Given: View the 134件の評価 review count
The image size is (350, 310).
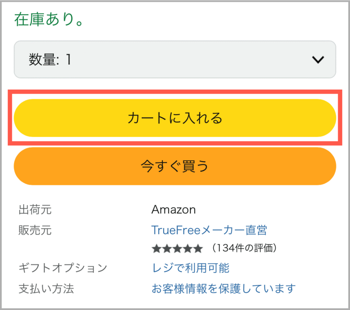Looking at the screenshot, I should [245, 248].
